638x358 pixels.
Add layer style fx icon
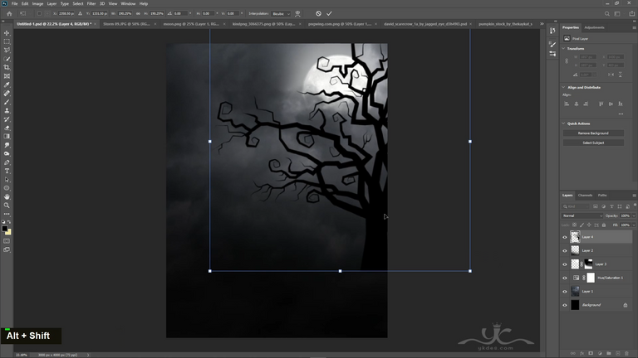[582, 354]
